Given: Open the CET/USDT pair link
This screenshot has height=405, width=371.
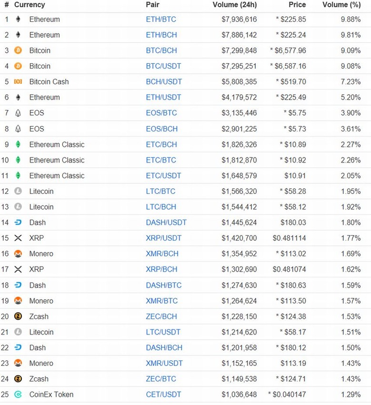Looking at the screenshot, I should click(163, 395).
